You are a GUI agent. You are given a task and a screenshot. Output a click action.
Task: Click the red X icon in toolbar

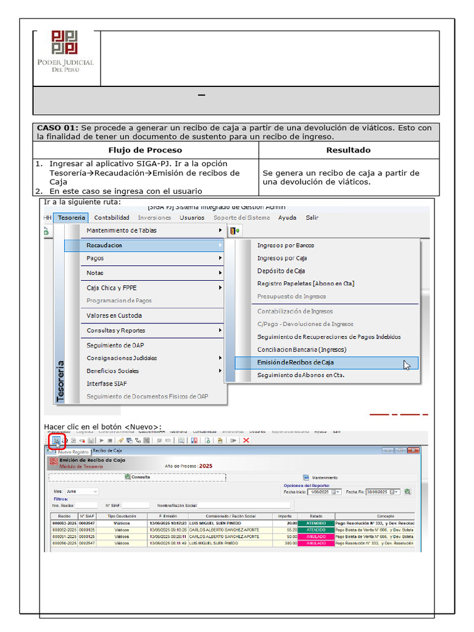tap(246, 441)
